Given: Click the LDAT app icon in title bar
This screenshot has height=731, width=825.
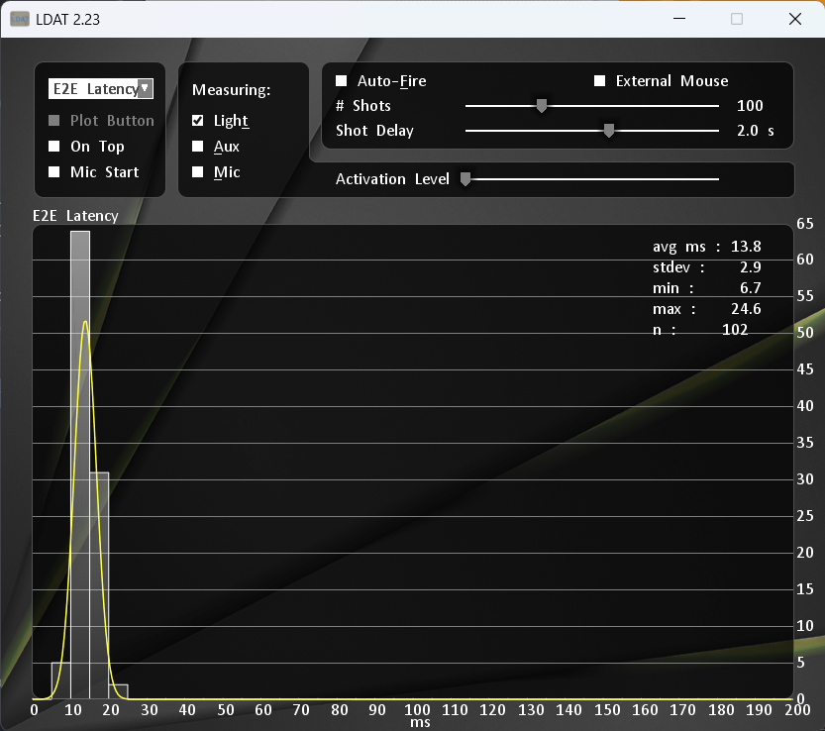Looking at the screenshot, I should 20,20.
